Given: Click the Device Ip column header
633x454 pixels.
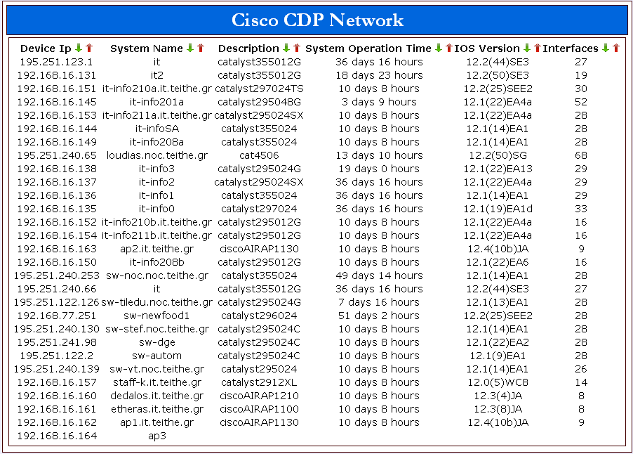Looking at the screenshot, I should [46, 48].
